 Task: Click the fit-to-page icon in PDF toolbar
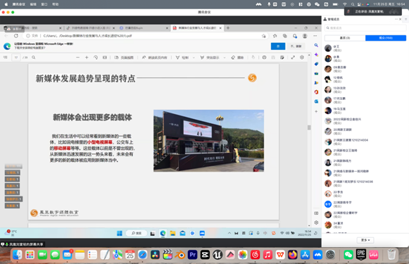click(x=105, y=58)
